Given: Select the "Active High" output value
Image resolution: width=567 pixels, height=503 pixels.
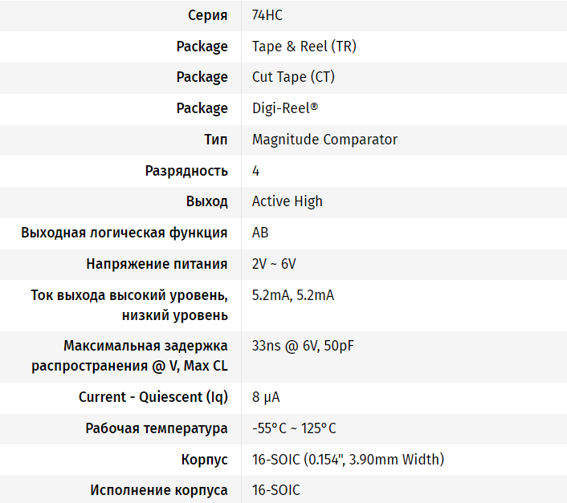Looking at the screenshot, I should 287,201.
